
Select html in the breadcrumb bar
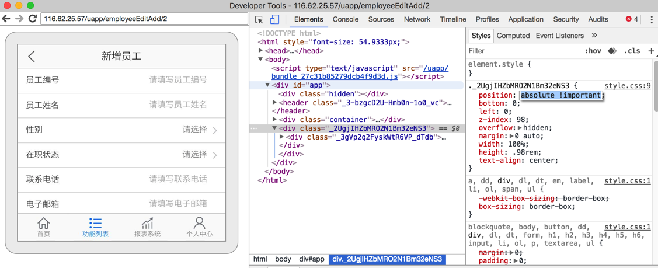(260, 259)
